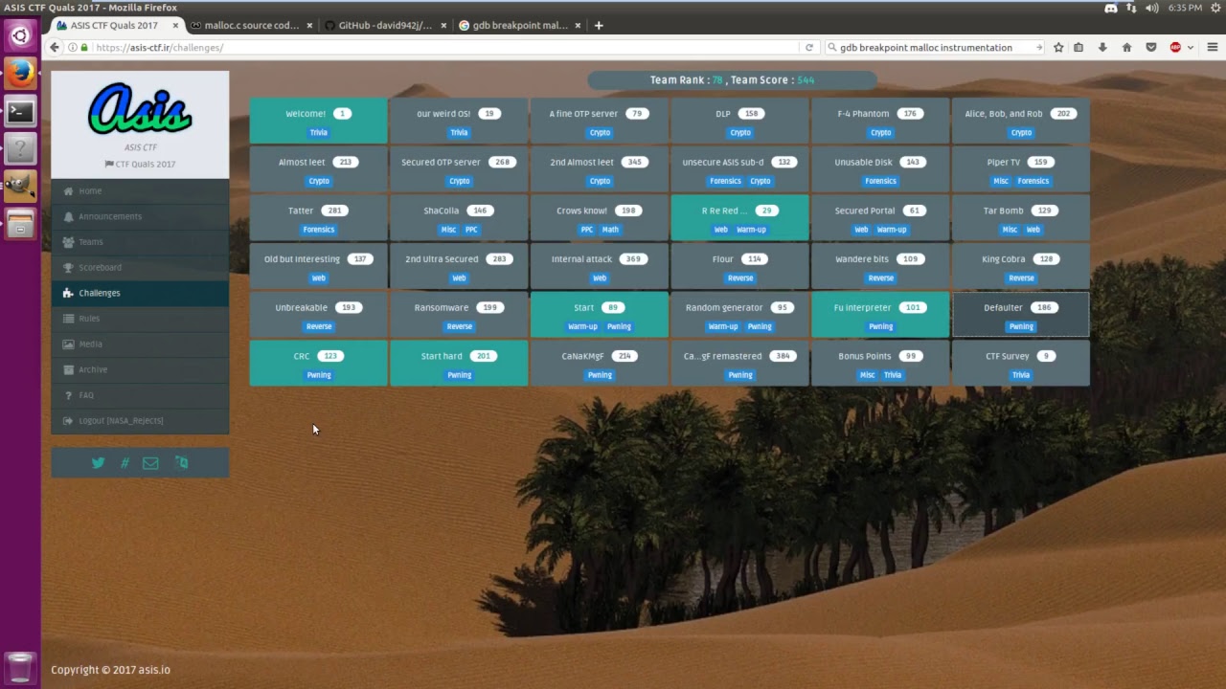Open the Adblock Plus dropdown arrow

1190,47
